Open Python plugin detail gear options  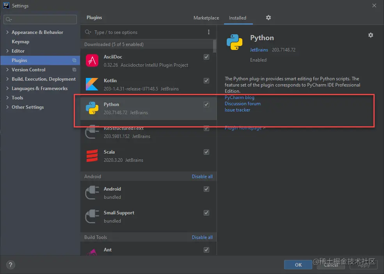click(x=371, y=35)
